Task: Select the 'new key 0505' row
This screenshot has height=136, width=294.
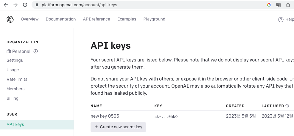Action: [105, 116]
